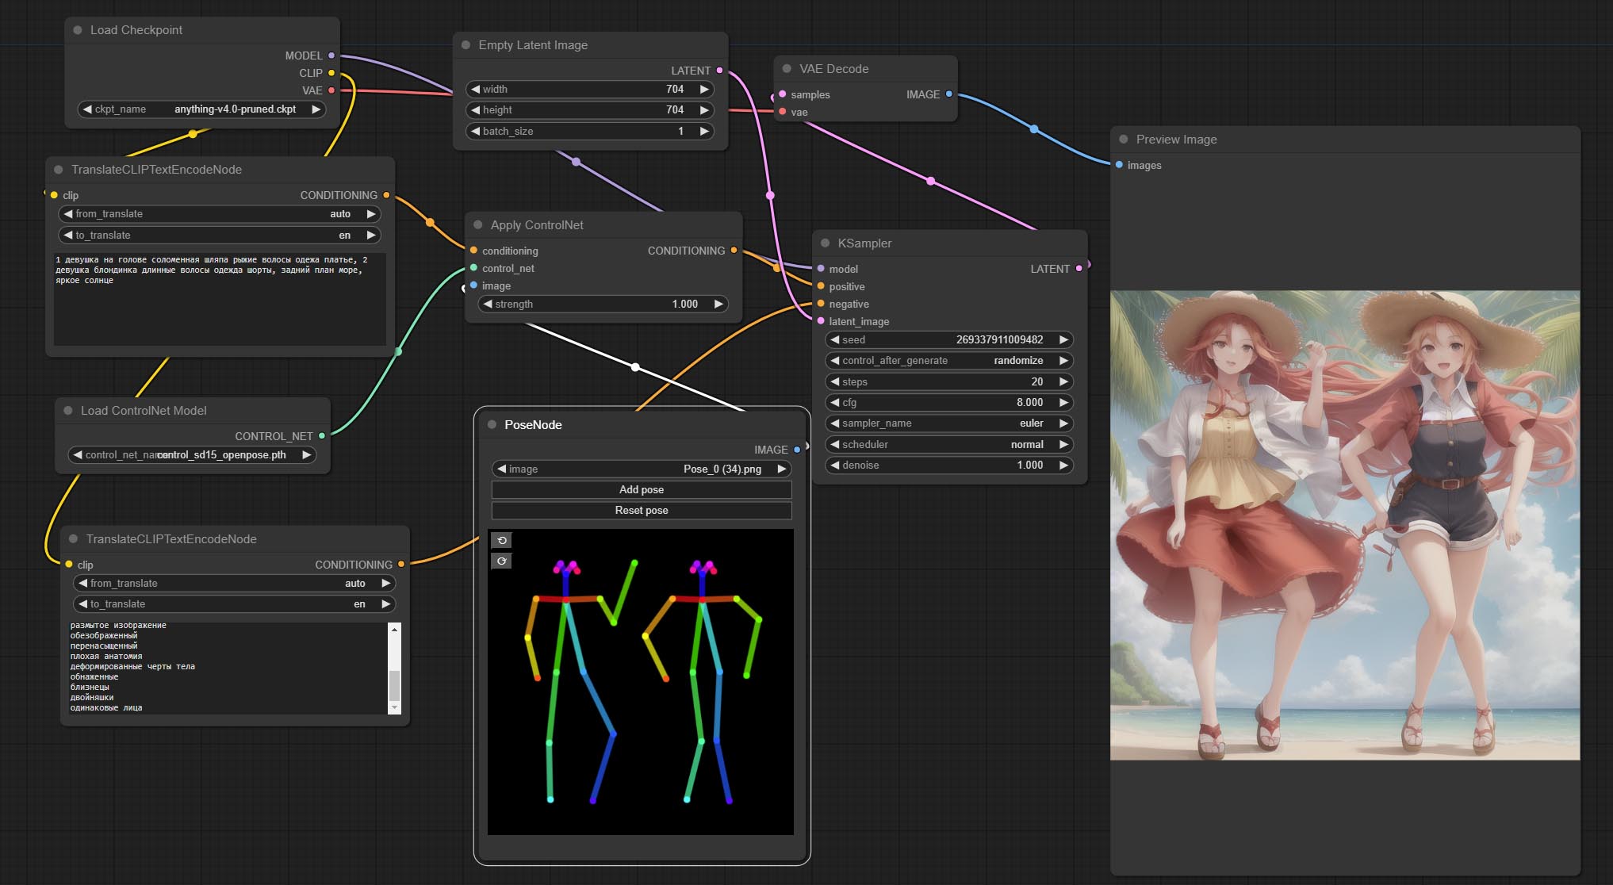Collapse the Load Checkpoint node via its dot
This screenshot has height=885, width=1613.
coord(78,30)
